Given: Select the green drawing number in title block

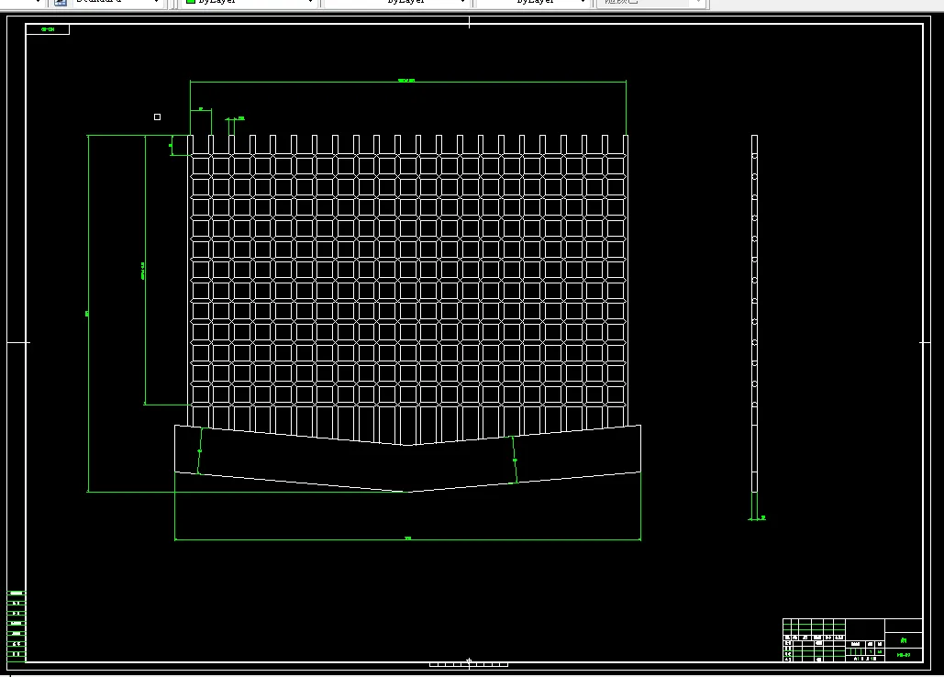Looking at the screenshot, I should [903, 655].
